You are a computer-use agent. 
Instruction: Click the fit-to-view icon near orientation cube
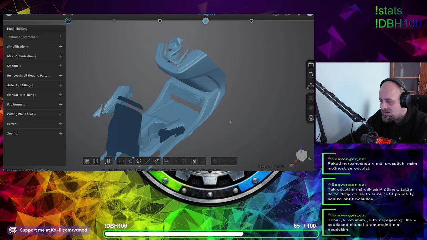pos(292,165)
